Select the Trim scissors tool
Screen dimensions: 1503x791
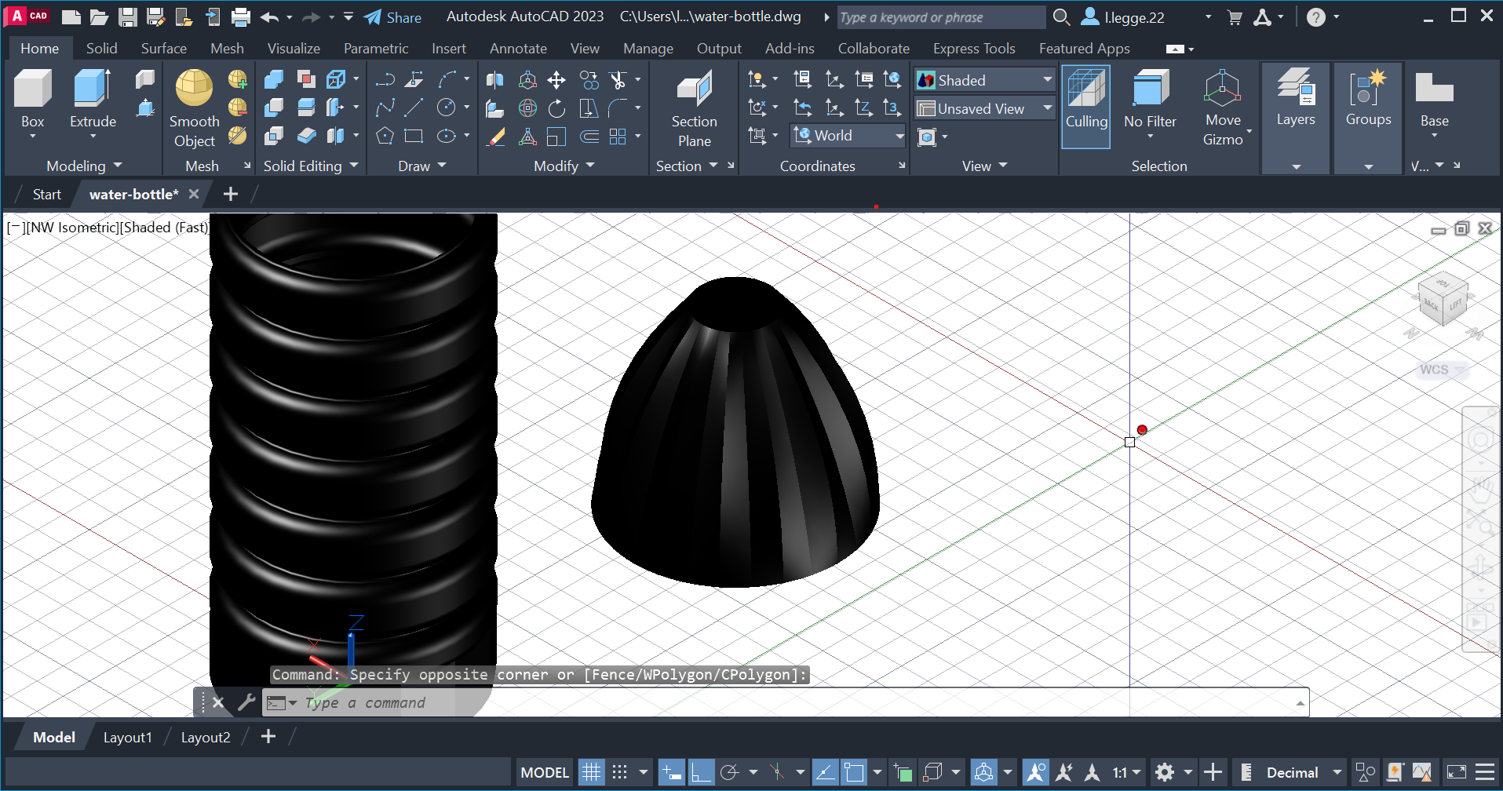pos(618,79)
